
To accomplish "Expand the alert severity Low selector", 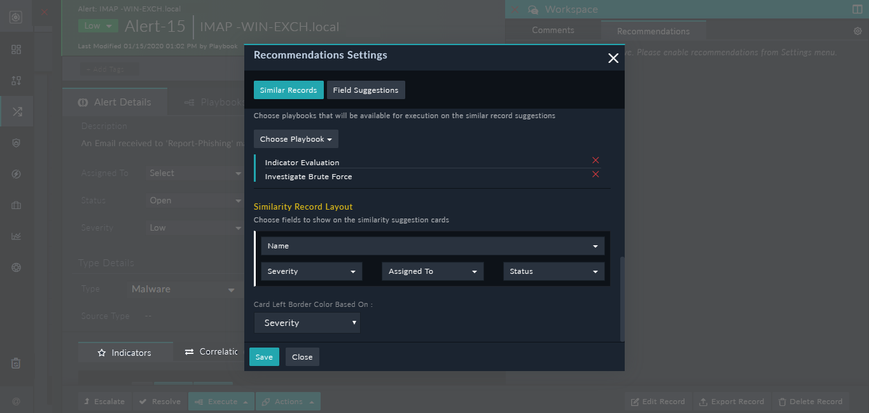I will 97,25.
